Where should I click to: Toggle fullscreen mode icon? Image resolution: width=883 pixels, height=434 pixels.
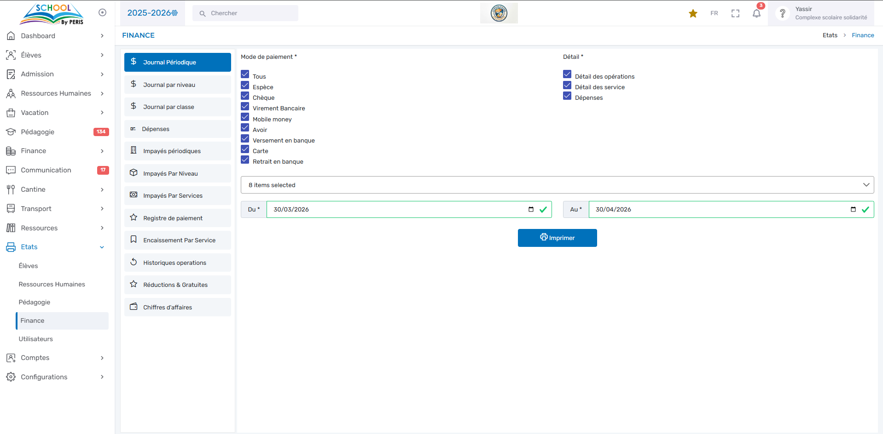[735, 13]
